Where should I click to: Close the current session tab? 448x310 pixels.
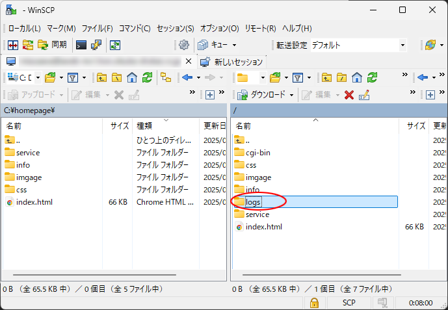tap(189, 62)
